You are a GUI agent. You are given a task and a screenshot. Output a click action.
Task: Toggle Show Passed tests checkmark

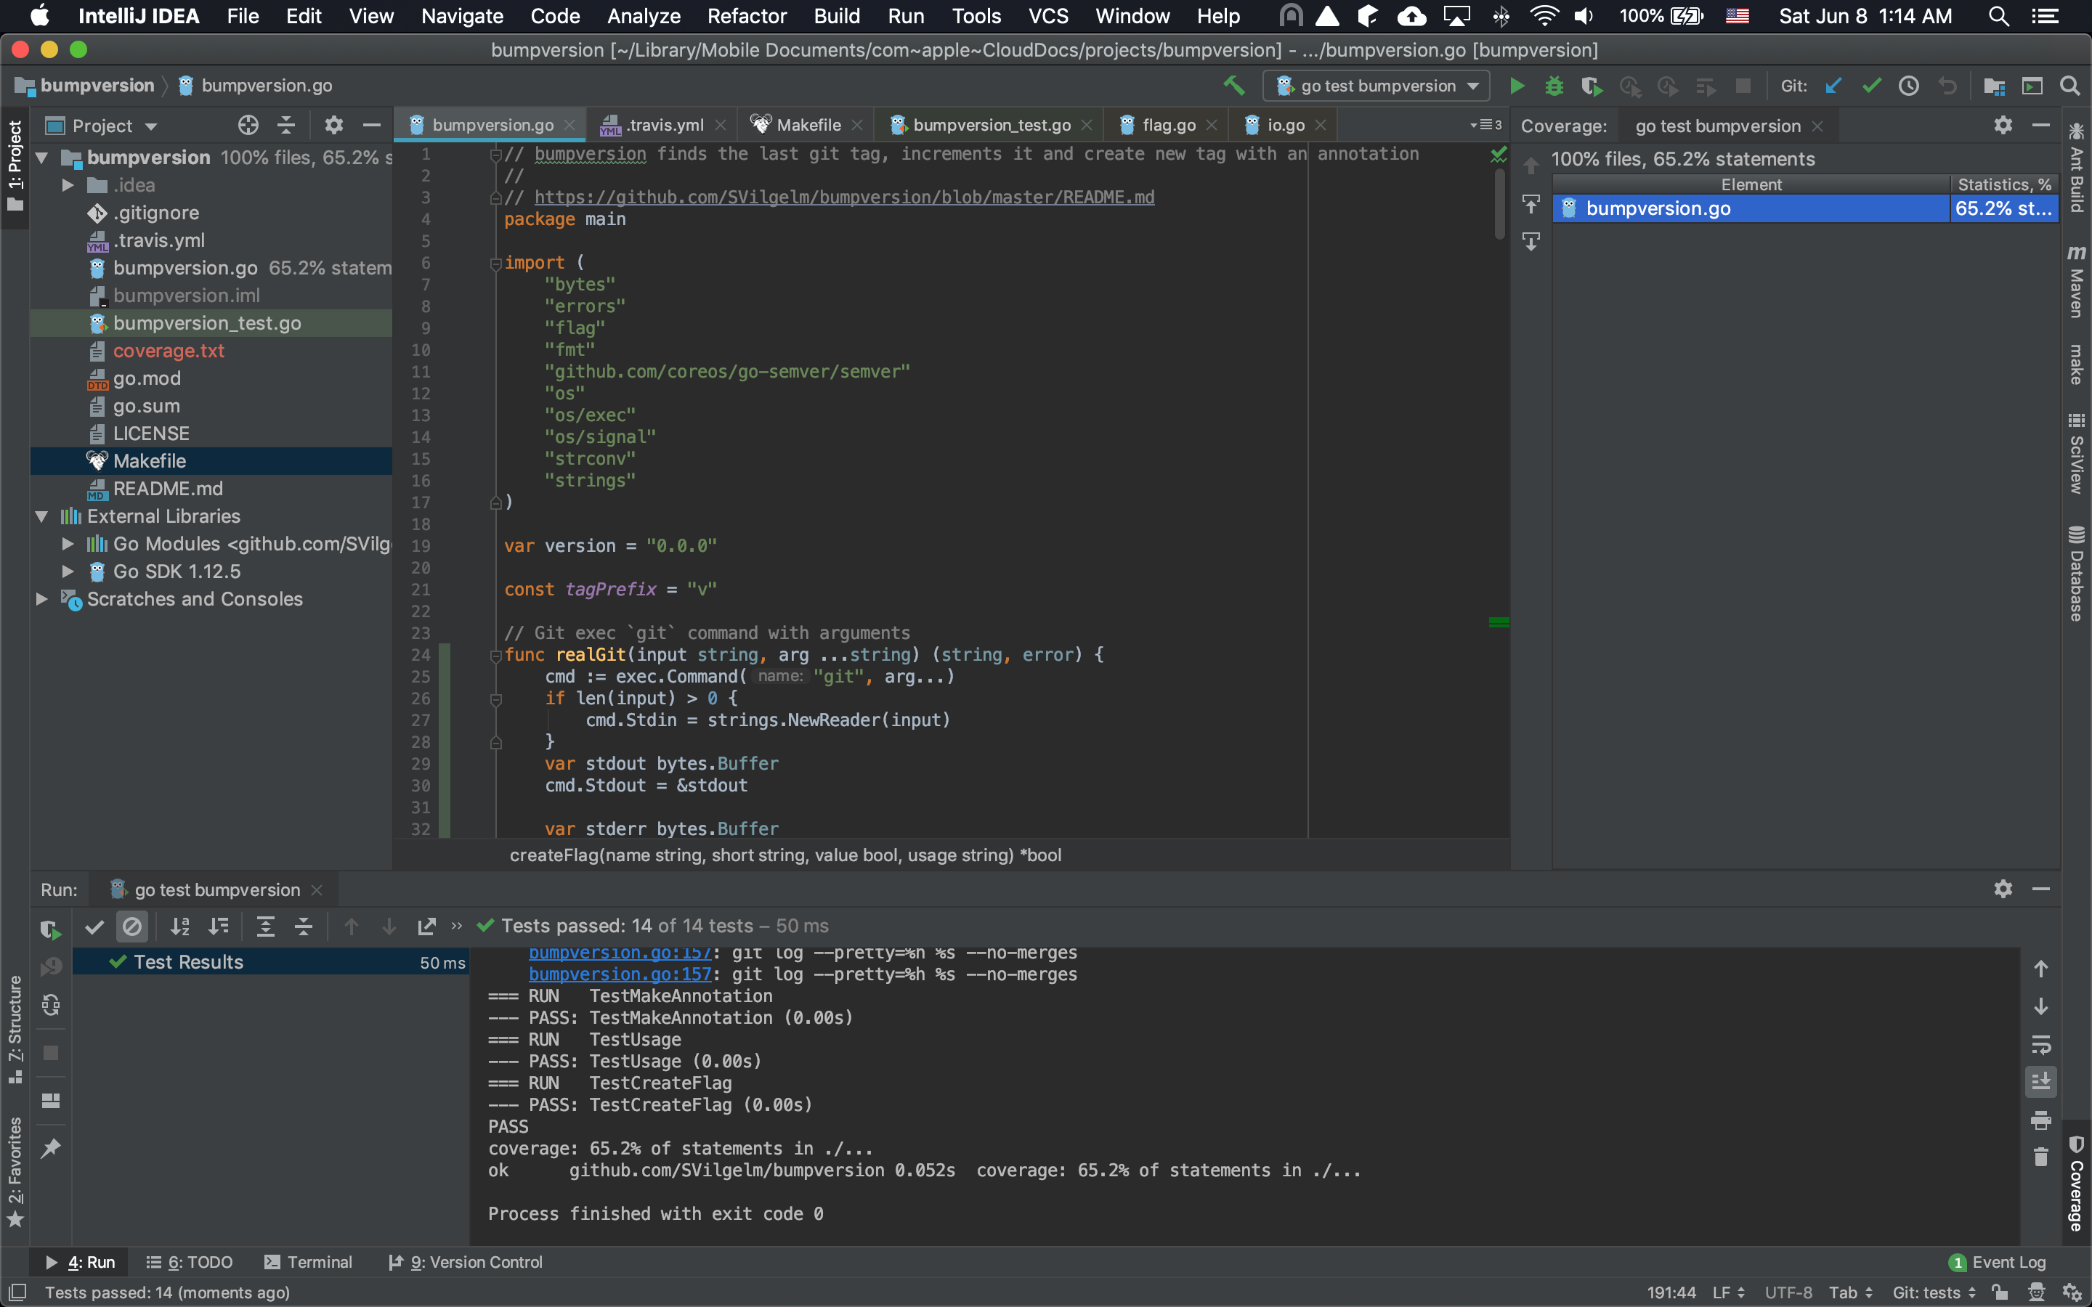(x=94, y=927)
